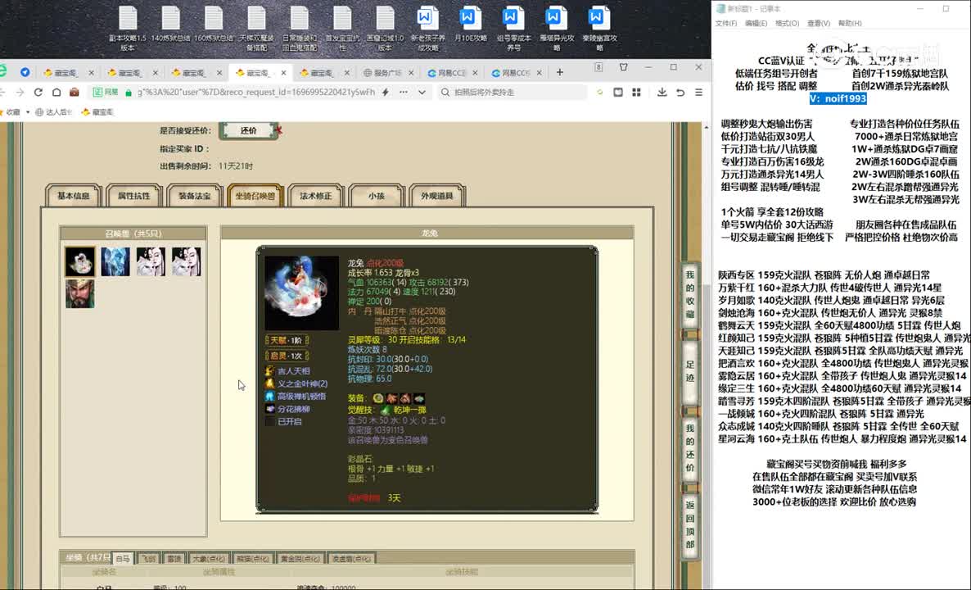Screen dimensions: 971x590
Task: Switch to the 外观道具 tab
Action: [437, 195]
